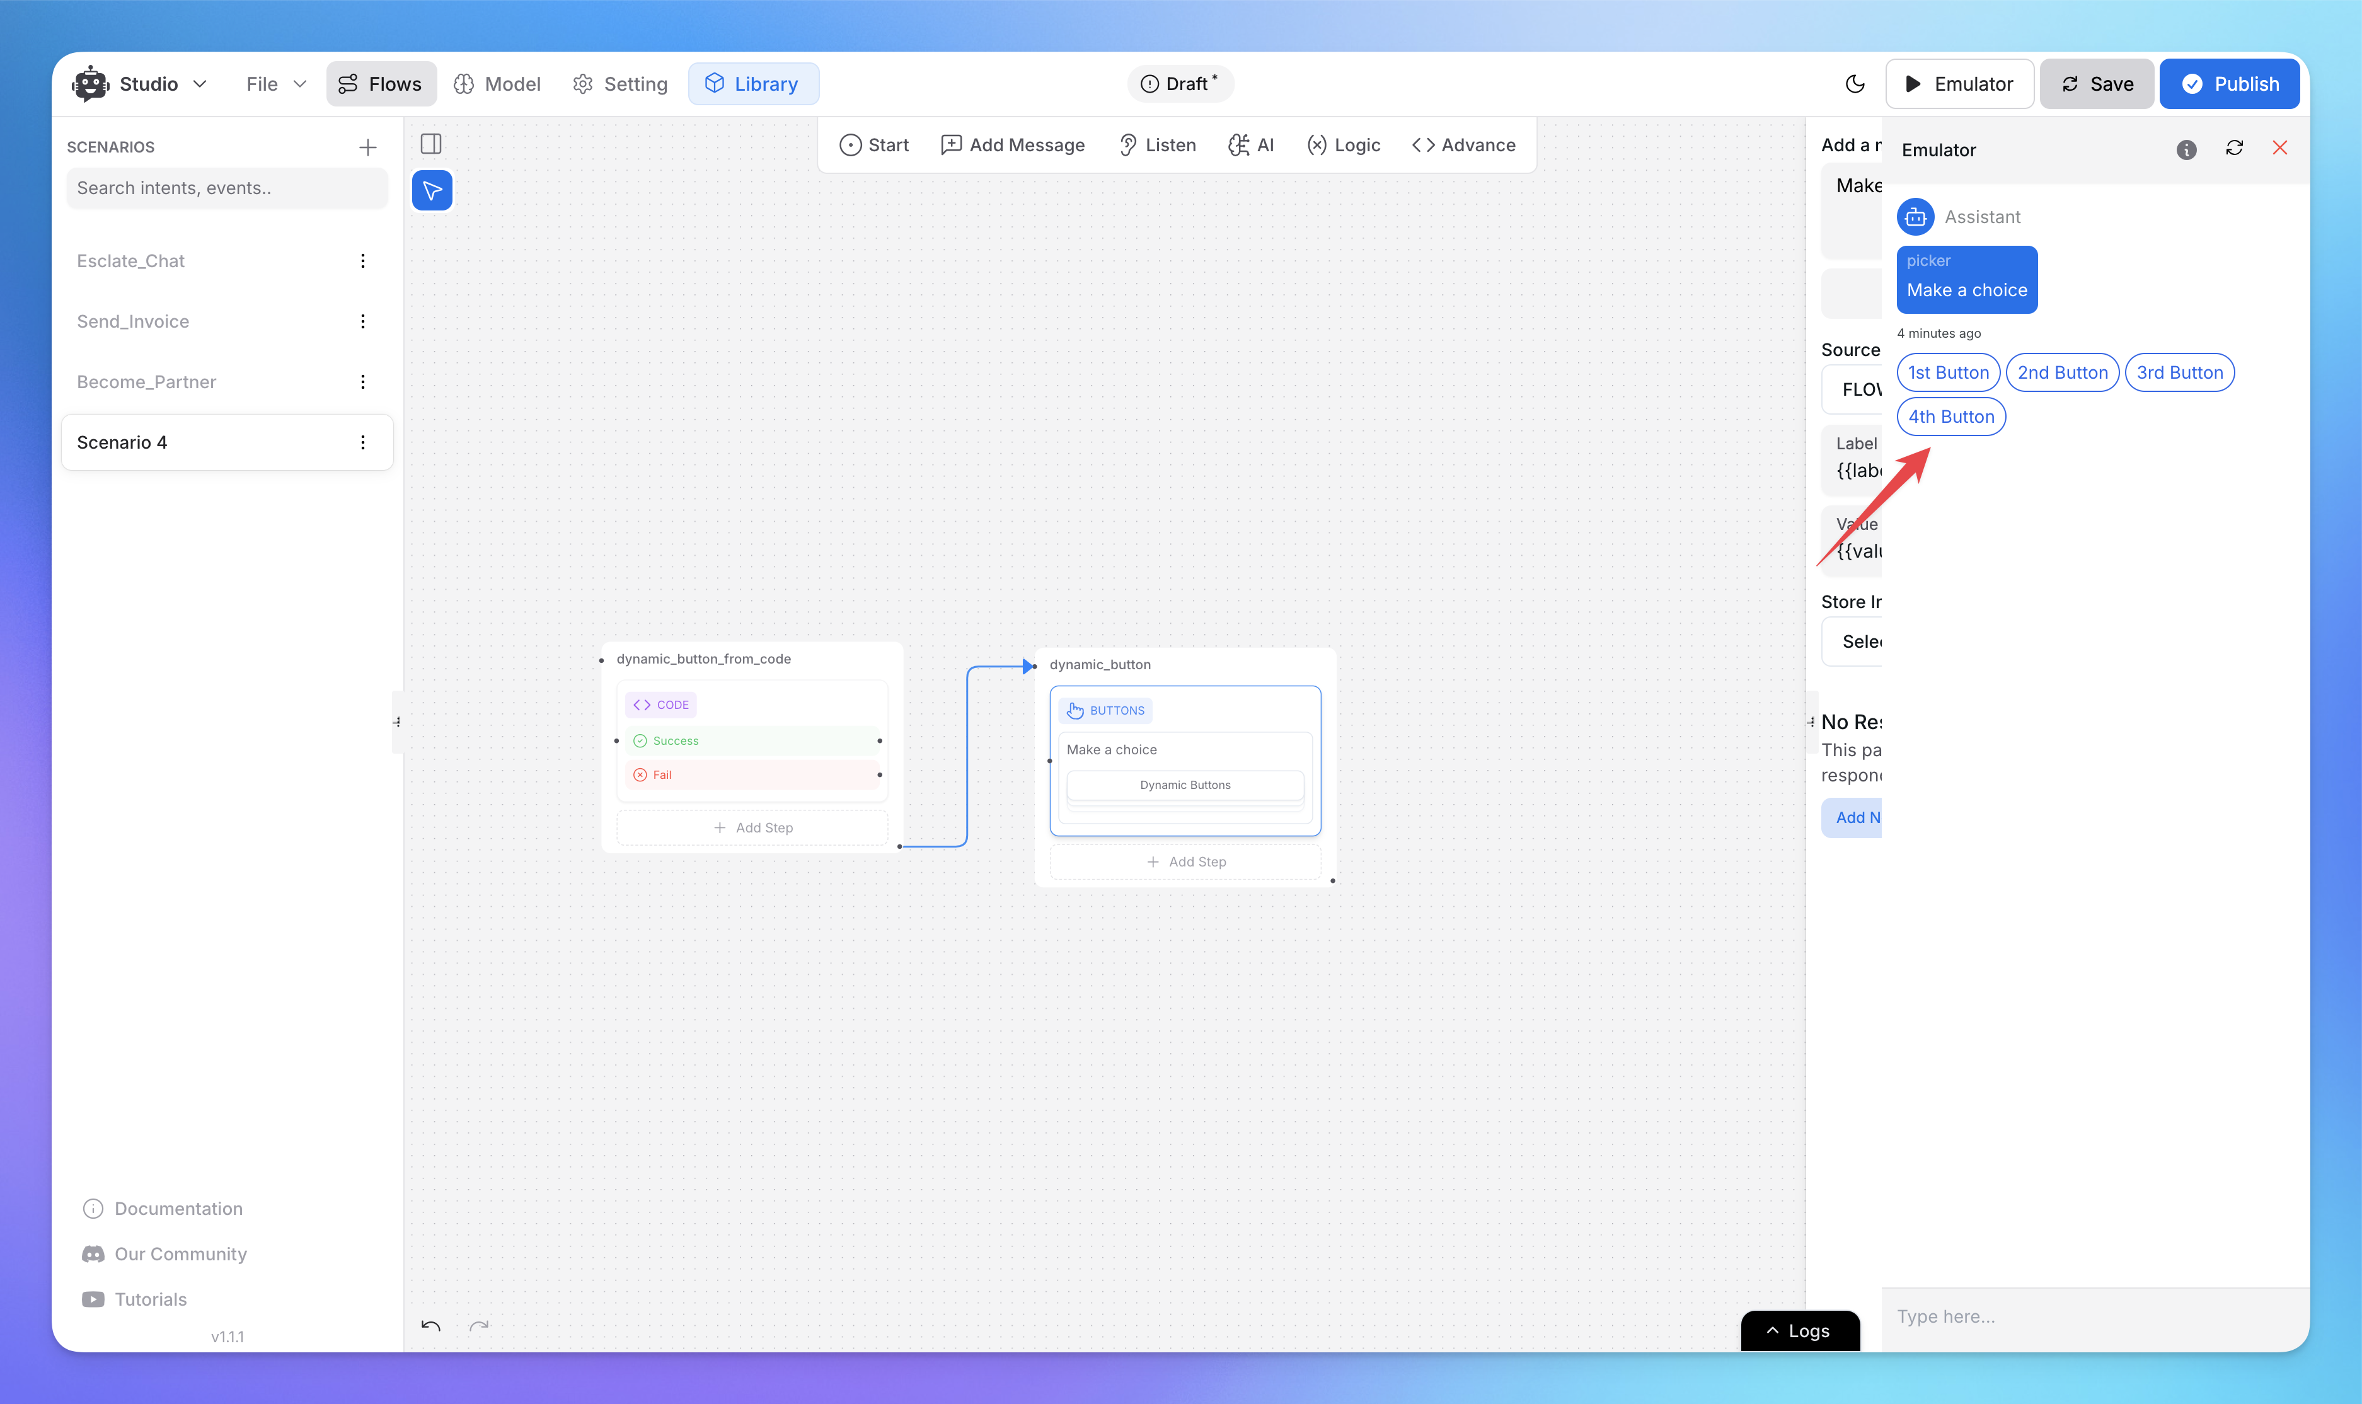The height and width of the screenshot is (1404, 2362).
Task: Click the Emulator refresh icon
Action: click(x=2233, y=149)
